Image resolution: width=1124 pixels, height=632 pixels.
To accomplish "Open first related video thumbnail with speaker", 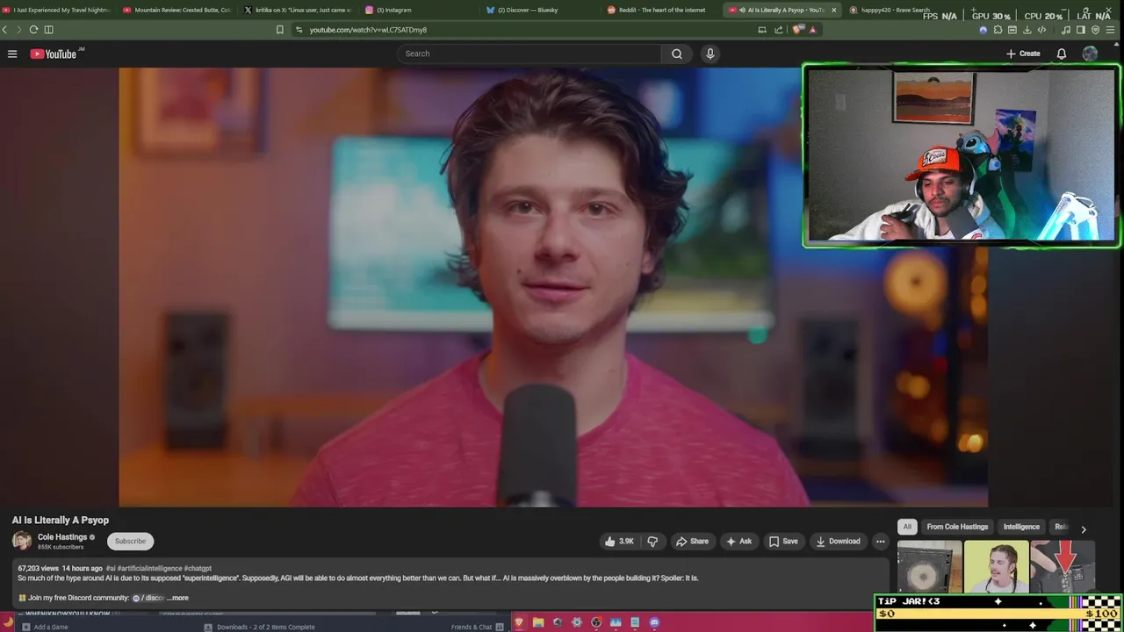I will 929,567.
